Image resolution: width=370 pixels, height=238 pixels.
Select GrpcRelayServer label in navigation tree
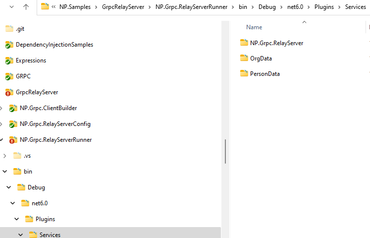click(x=37, y=92)
